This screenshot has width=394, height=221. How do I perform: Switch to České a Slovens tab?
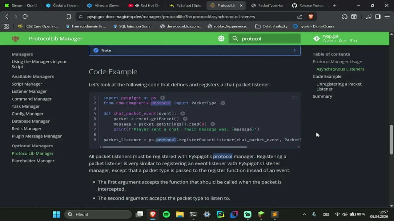pyautogui.click(x=62, y=6)
